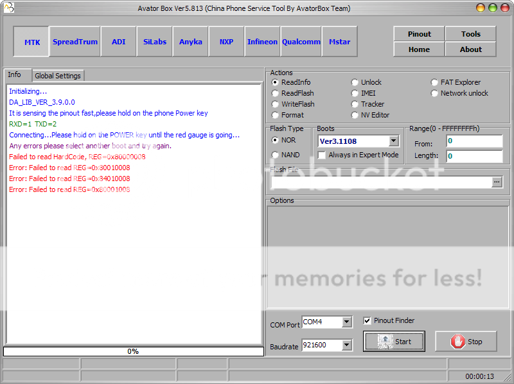Select the Infineon chipset tab
This screenshot has height=384, width=514.
point(262,42)
